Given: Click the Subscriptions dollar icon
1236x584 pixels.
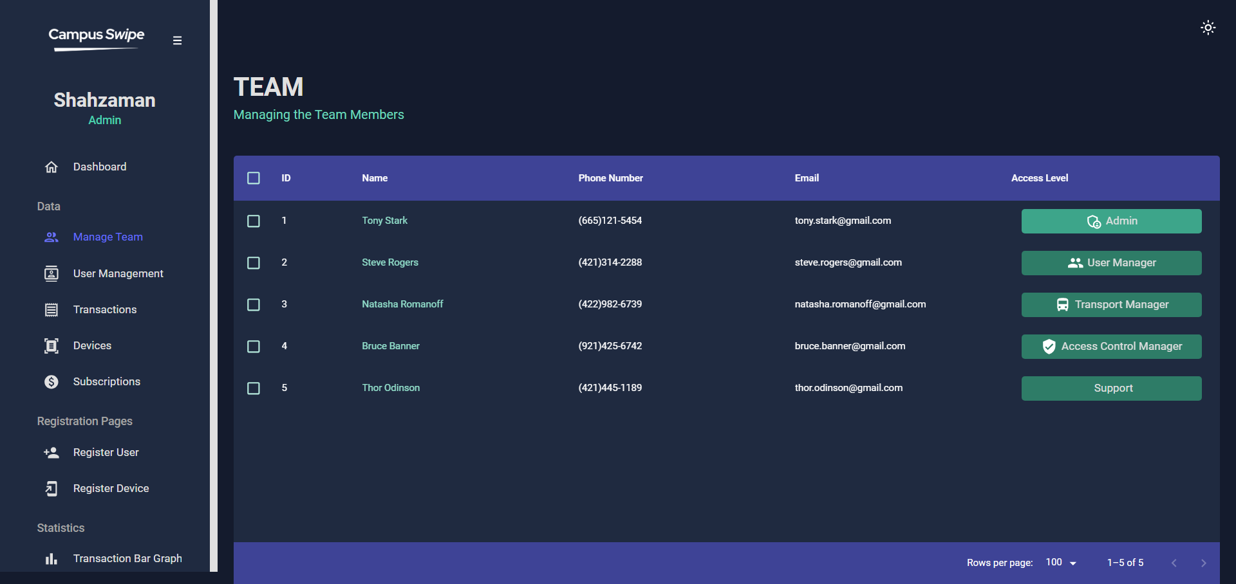Looking at the screenshot, I should [51, 382].
